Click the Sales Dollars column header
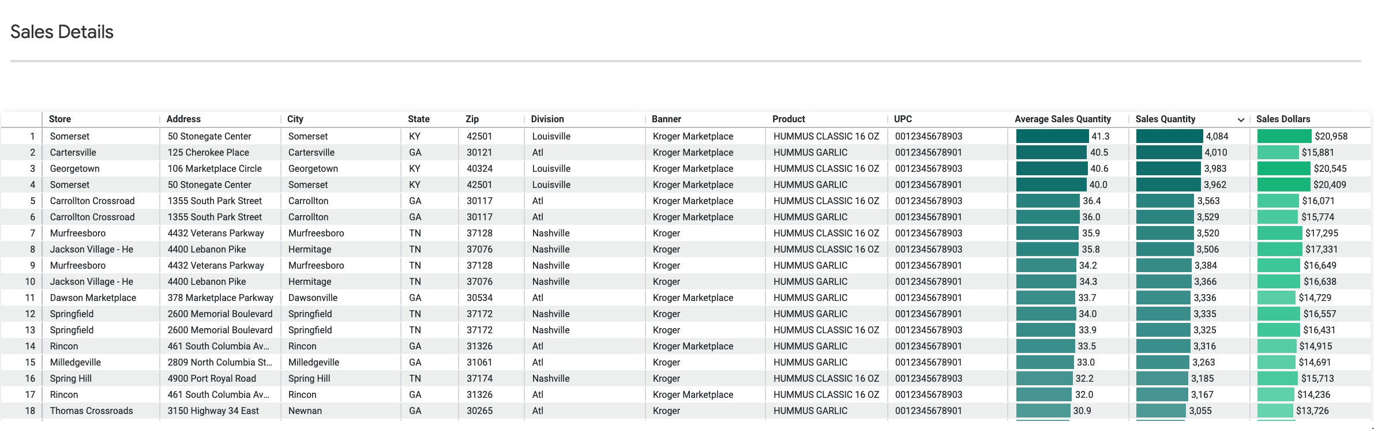The image size is (1374, 429). (x=1283, y=119)
